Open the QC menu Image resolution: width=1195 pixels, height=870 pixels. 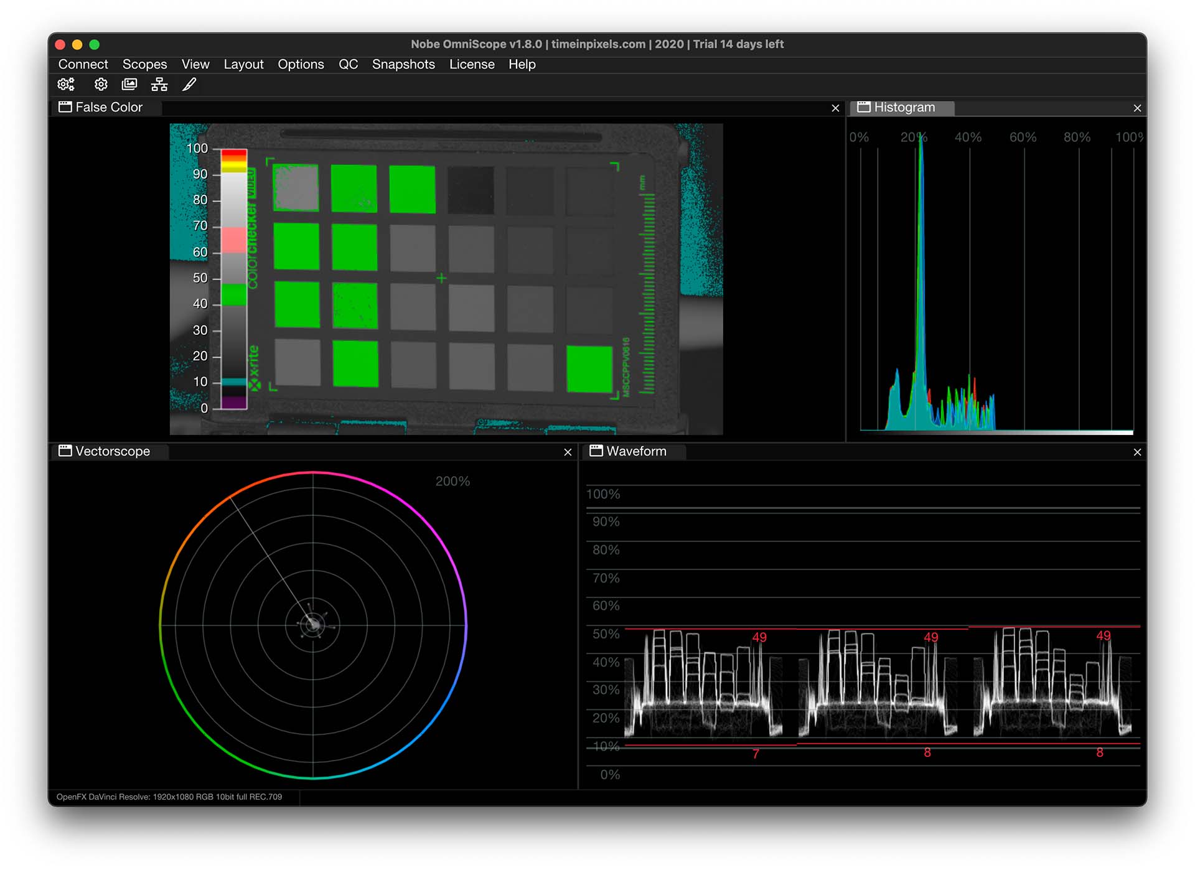click(348, 63)
